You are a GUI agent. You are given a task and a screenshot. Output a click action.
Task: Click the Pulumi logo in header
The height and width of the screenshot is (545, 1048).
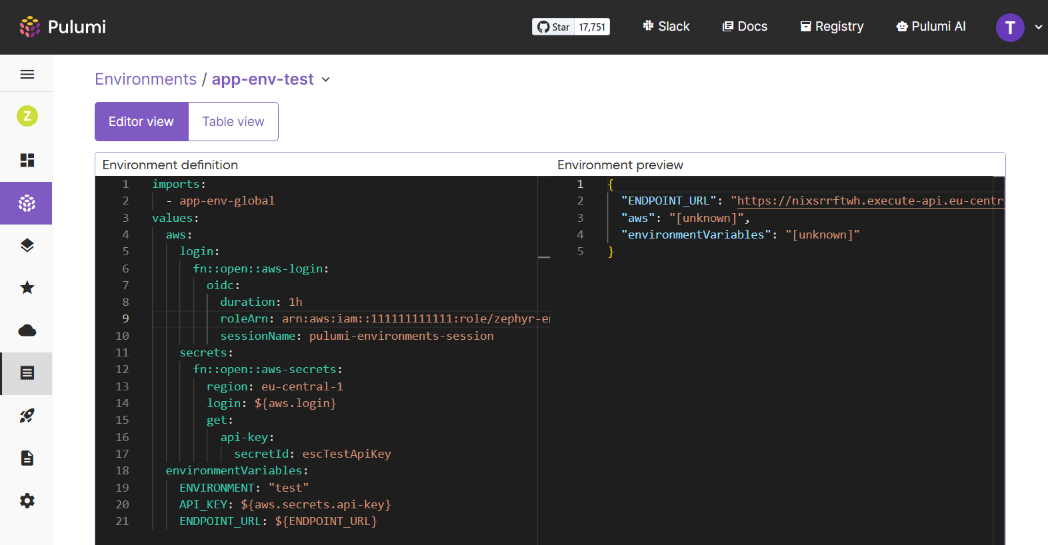pyautogui.click(x=63, y=27)
